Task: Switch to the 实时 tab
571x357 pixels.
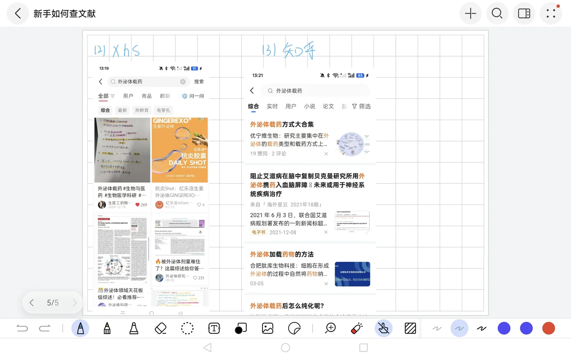Action: pos(272,106)
